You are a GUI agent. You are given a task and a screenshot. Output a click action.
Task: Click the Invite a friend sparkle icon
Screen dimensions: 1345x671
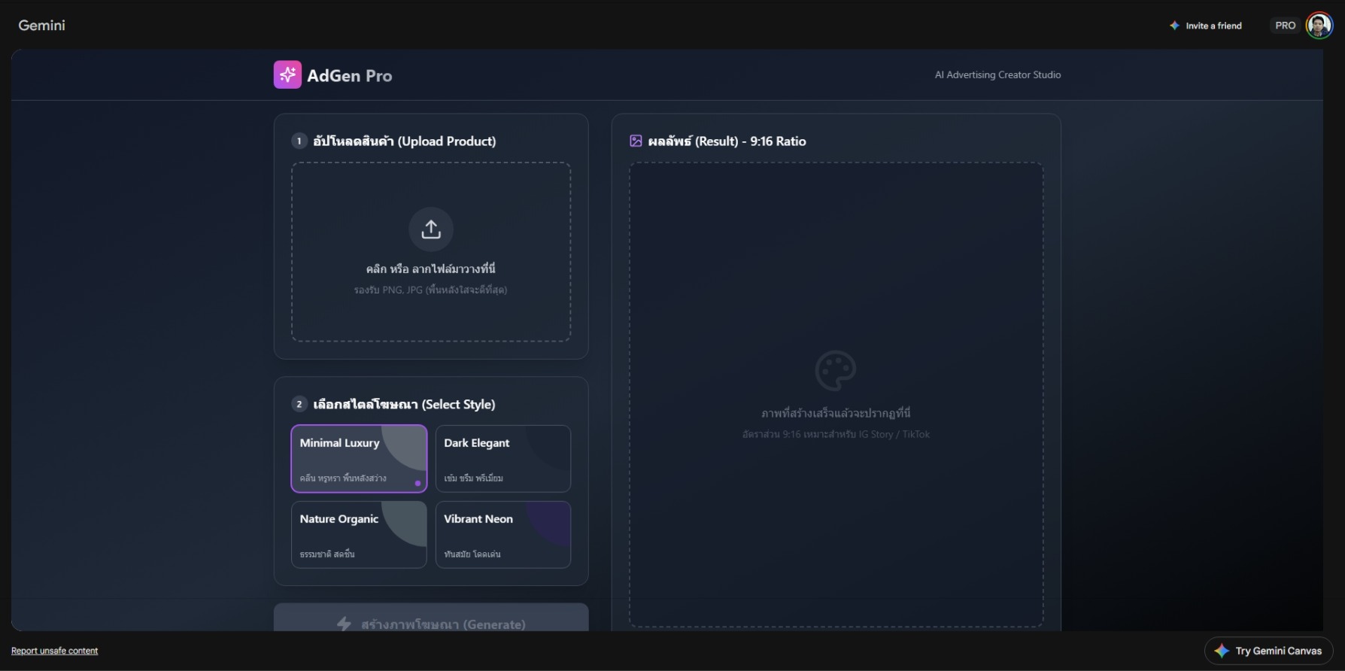pos(1174,26)
